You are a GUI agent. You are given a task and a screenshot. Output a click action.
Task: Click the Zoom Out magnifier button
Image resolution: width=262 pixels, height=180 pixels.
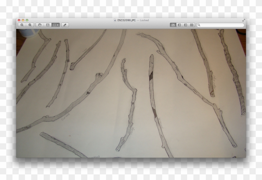pyautogui.click(x=22, y=25)
